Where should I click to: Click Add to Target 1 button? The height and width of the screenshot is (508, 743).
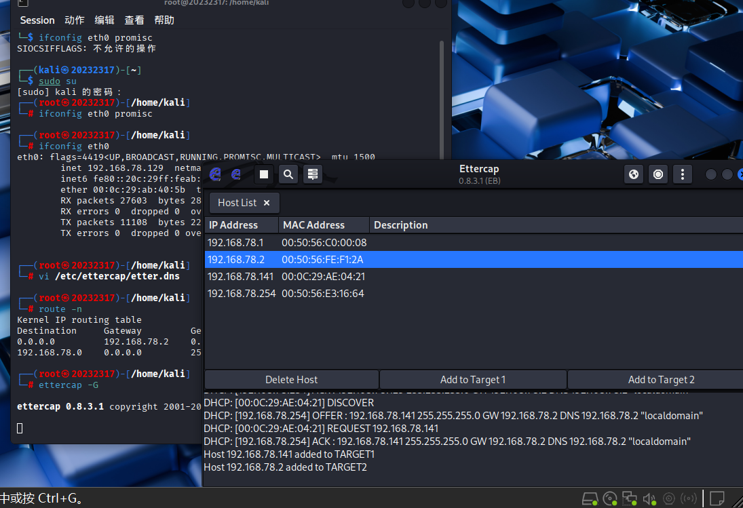(x=473, y=380)
